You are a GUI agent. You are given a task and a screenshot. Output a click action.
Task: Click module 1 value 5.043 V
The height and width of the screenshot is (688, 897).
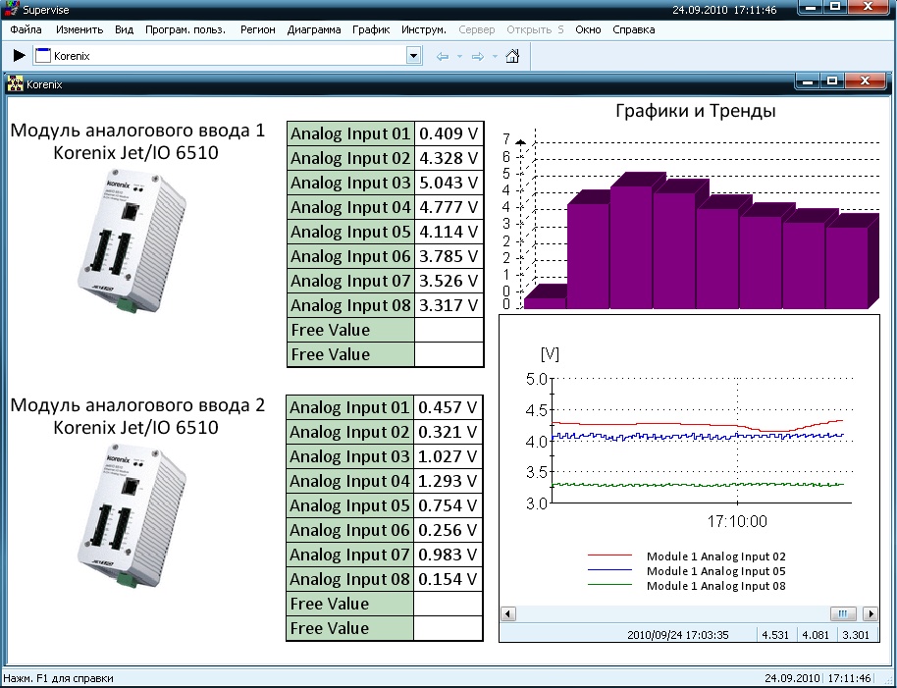(448, 183)
